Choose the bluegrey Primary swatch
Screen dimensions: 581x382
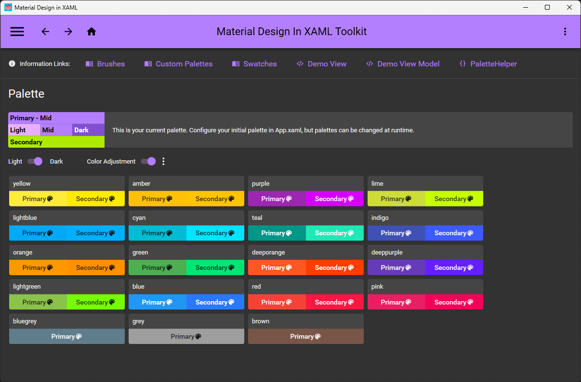coord(67,336)
